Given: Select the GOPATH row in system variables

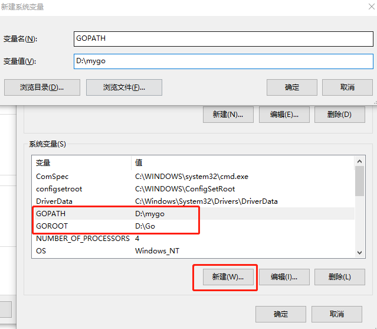Looking at the screenshot, I should [x=194, y=214].
